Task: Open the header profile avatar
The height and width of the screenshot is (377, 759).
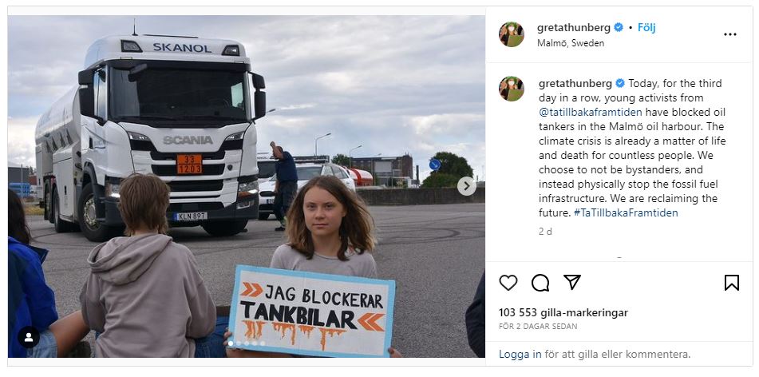Action: pyautogui.click(x=511, y=34)
